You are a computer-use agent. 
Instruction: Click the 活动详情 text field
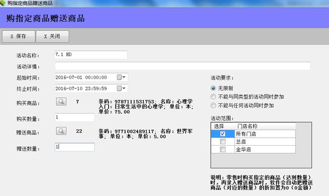(182, 66)
